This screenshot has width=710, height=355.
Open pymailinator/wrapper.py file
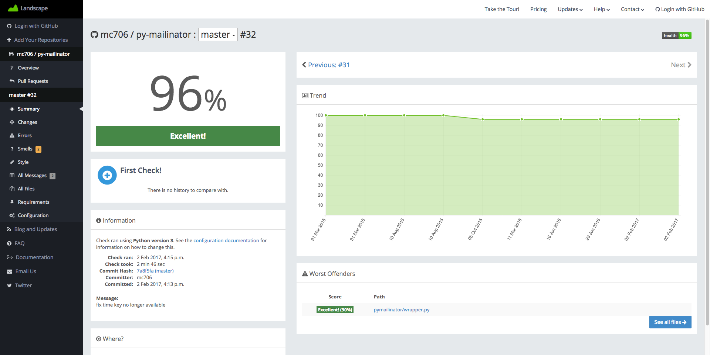402,310
